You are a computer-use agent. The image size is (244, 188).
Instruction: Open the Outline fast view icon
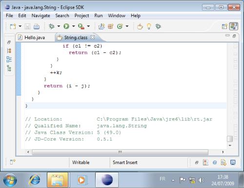9,59
